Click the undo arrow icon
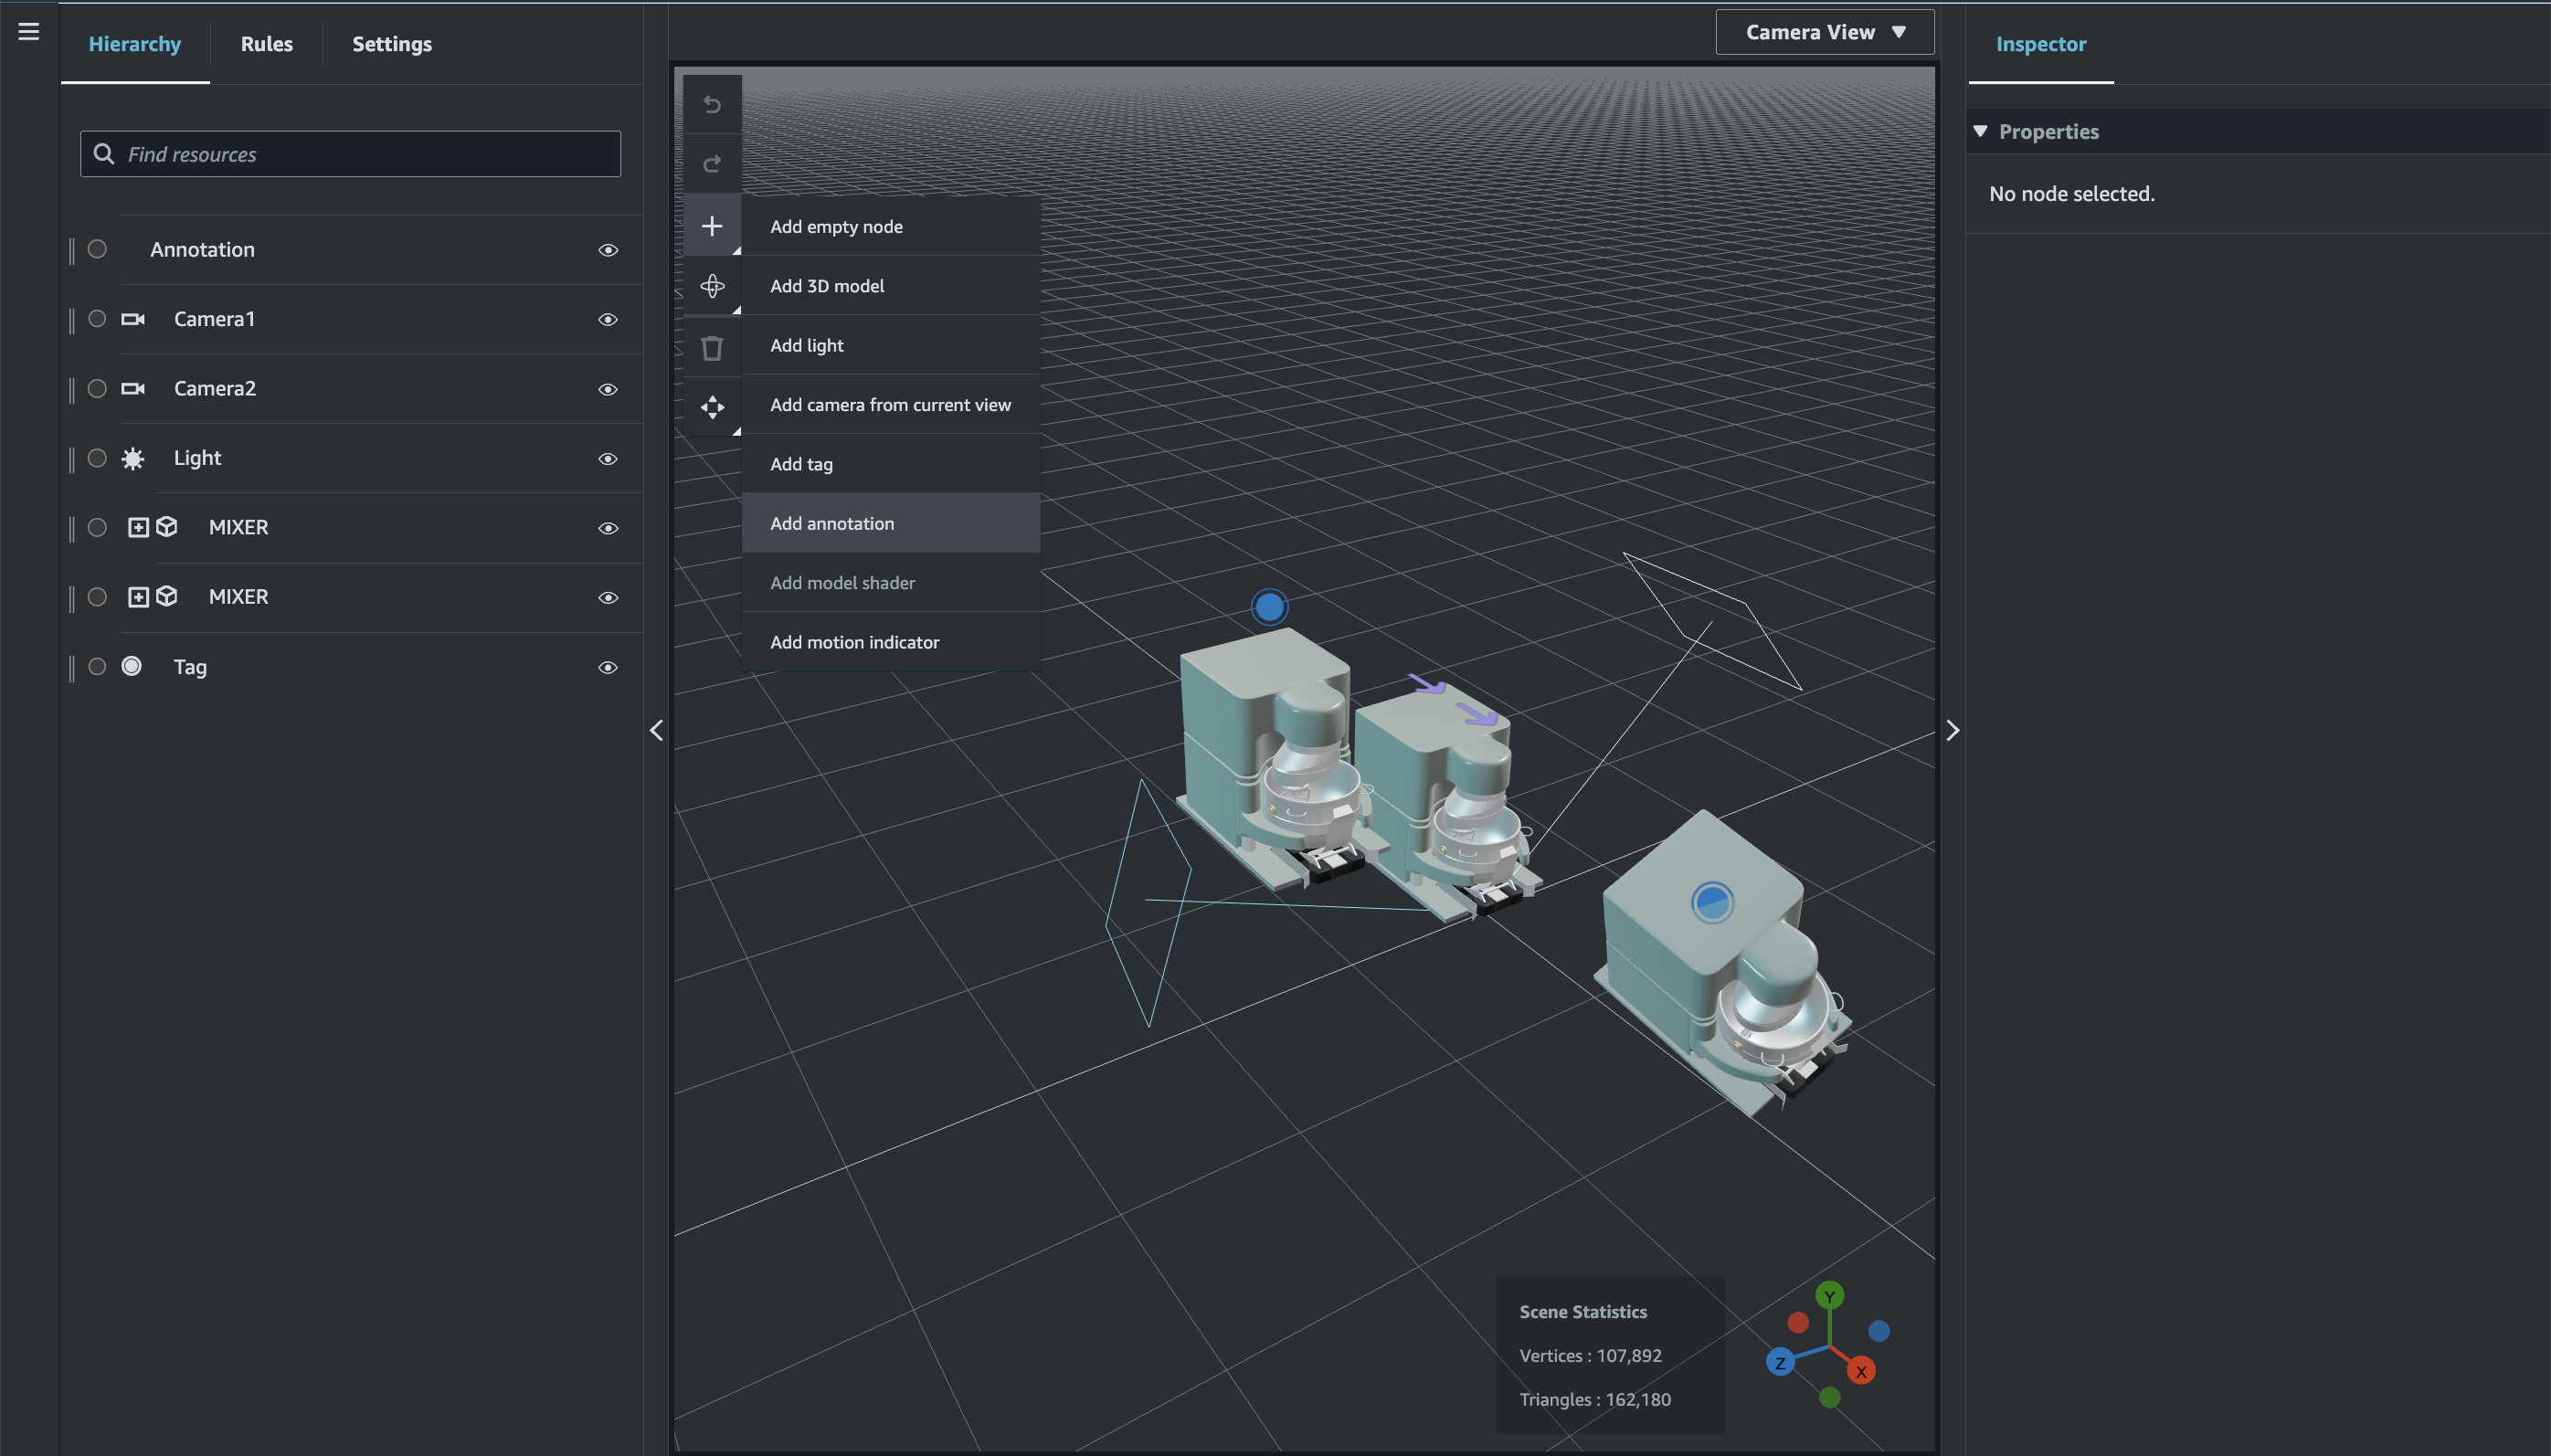Screen dimensions: 2551x1456 (712, 103)
